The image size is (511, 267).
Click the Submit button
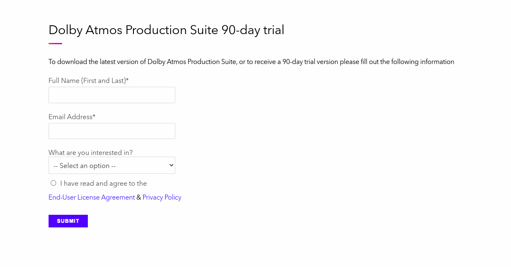68,221
